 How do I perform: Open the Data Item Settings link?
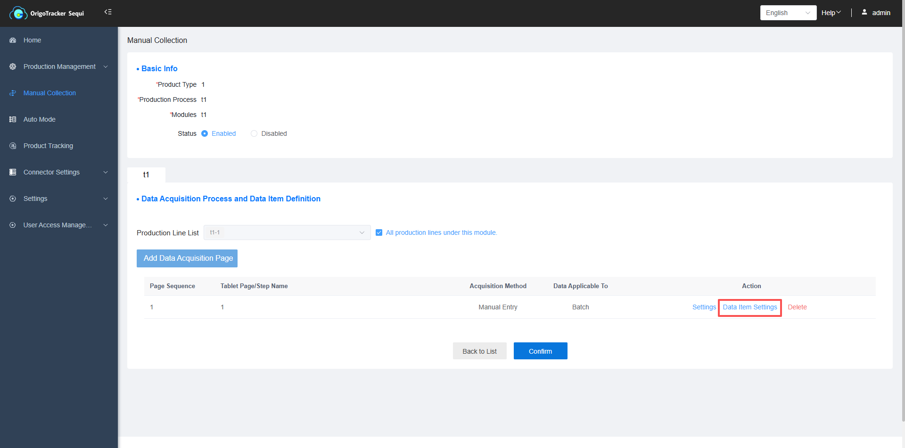749,307
